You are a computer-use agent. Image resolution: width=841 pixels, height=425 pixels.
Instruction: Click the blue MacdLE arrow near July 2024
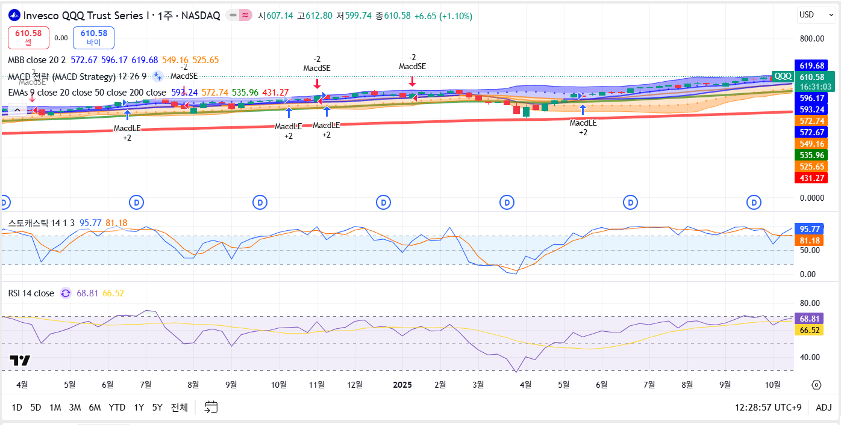(x=127, y=115)
